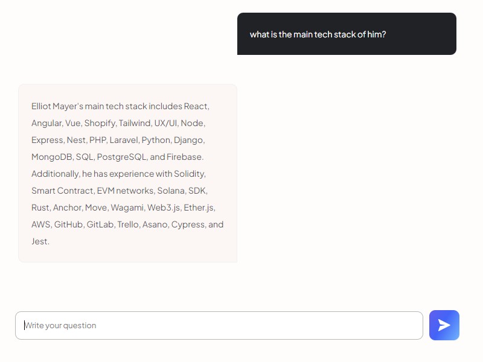Click the word "Firebase" in the answer

pyautogui.click(x=184, y=157)
